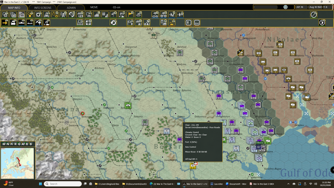Click the AI air assist icon

(147, 22)
